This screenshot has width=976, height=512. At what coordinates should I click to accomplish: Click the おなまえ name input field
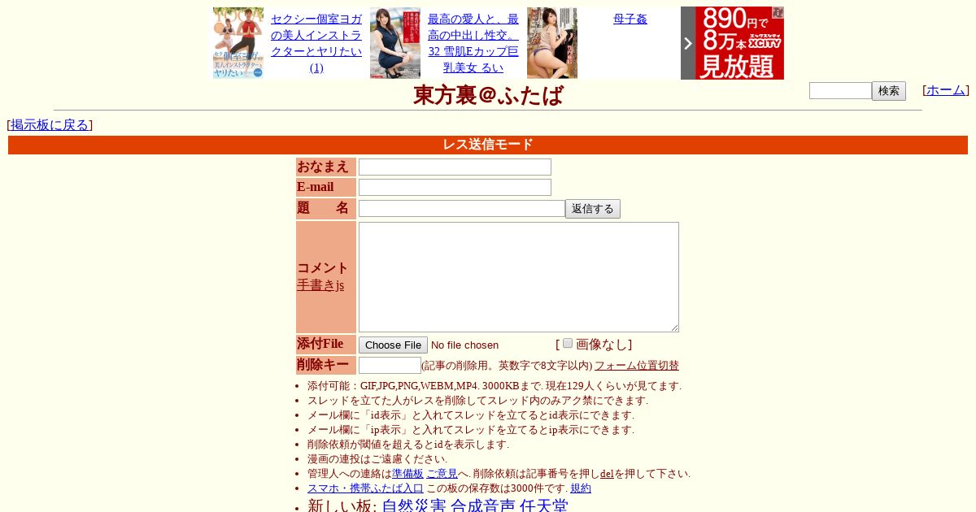point(455,167)
